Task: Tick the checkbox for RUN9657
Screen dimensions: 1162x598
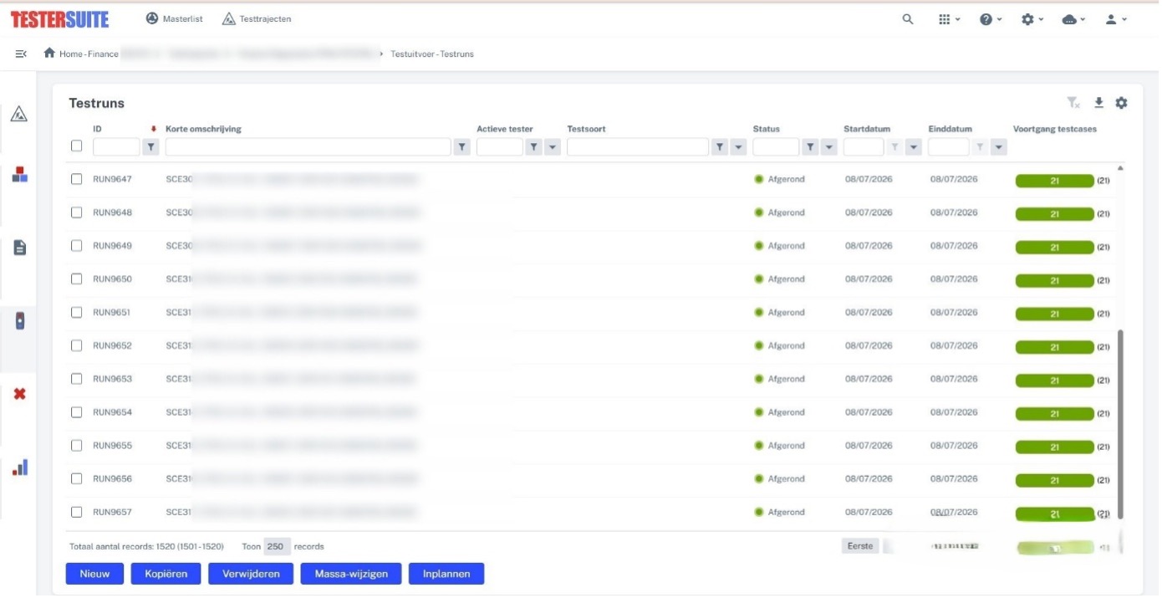Action: click(x=76, y=512)
